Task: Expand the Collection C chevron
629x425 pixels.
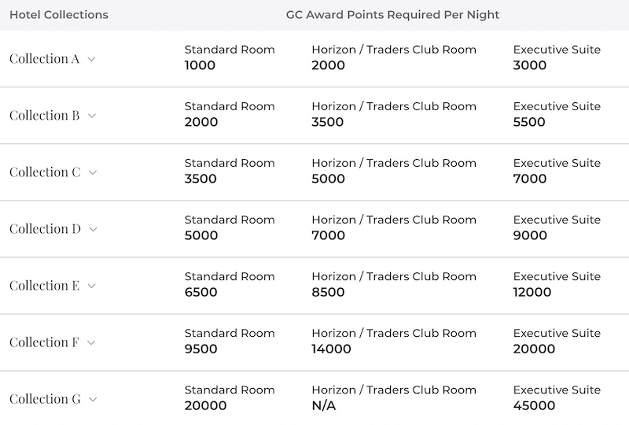Action: (93, 172)
